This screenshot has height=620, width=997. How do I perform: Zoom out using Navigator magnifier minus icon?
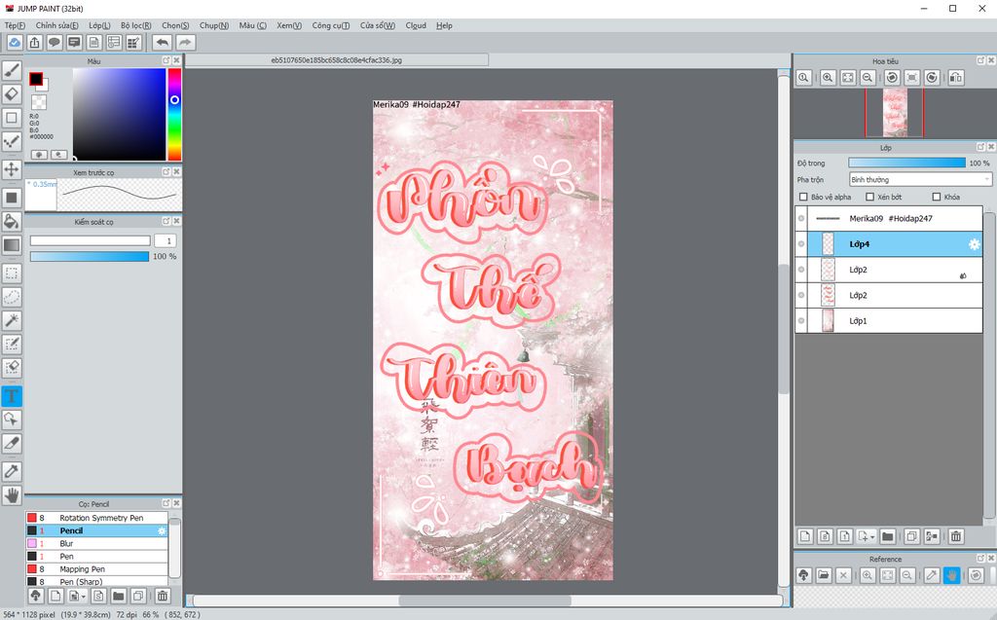tap(868, 78)
